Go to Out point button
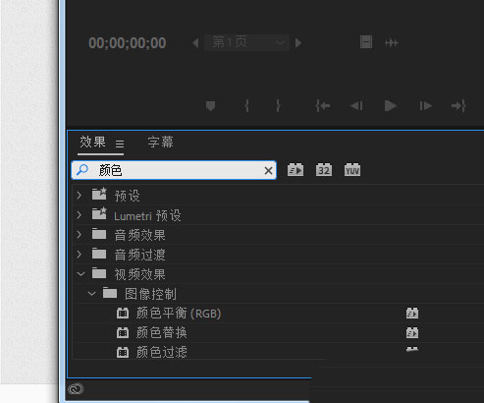Image resolution: width=484 pixels, height=403 pixels. tap(458, 106)
